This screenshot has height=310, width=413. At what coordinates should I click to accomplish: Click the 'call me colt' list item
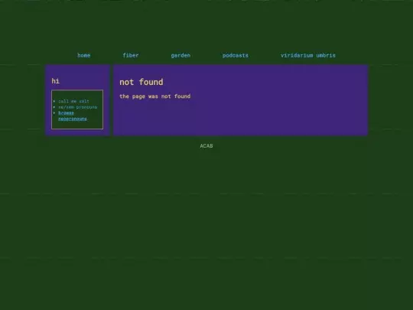(73, 101)
